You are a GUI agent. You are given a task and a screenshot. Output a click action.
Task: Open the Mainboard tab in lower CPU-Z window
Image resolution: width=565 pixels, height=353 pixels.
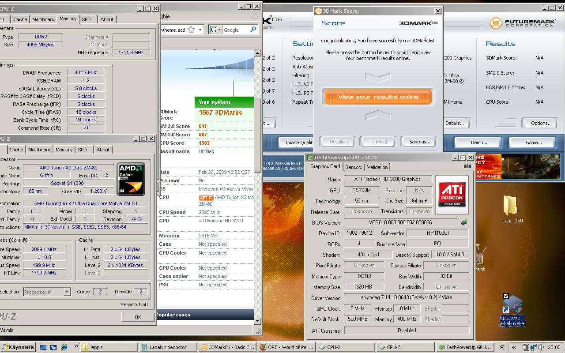click(39, 150)
